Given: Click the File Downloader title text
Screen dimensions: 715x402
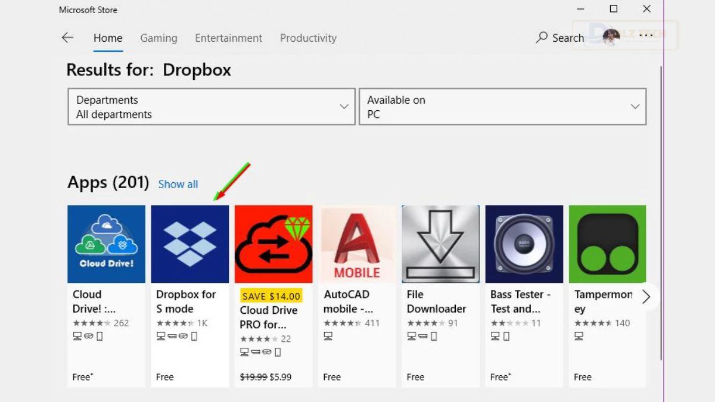Looking at the screenshot, I should click(x=436, y=301).
